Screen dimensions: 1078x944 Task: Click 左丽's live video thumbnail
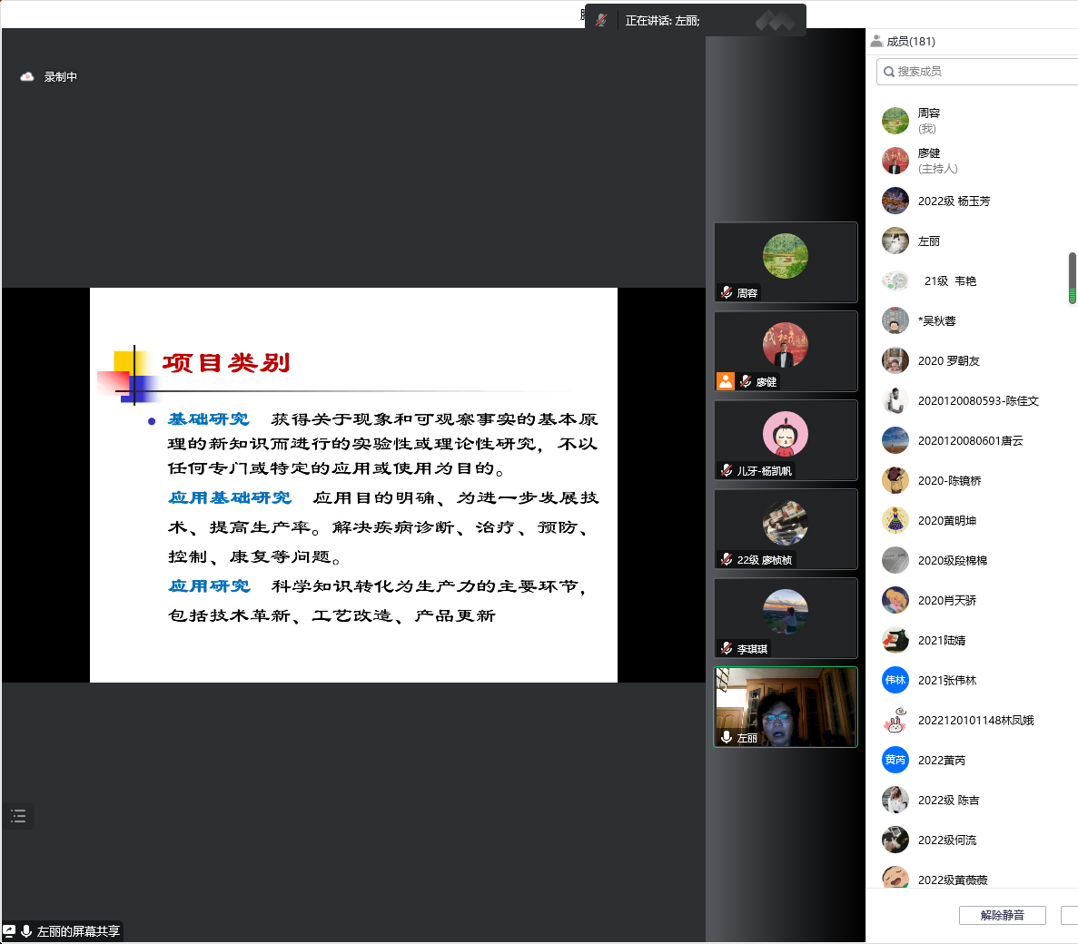pyautogui.click(x=786, y=706)
